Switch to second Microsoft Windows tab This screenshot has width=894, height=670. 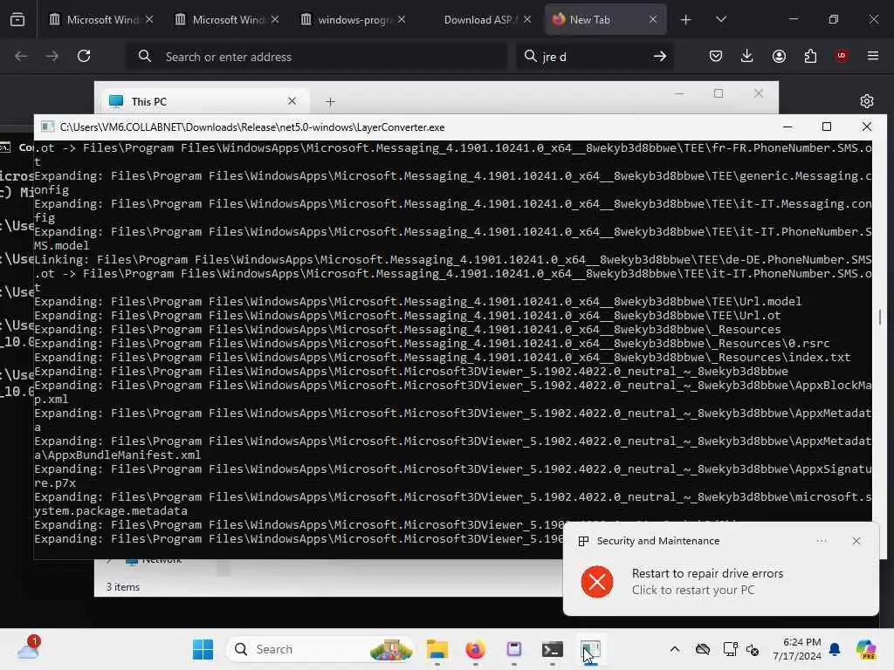click(227, 20)
